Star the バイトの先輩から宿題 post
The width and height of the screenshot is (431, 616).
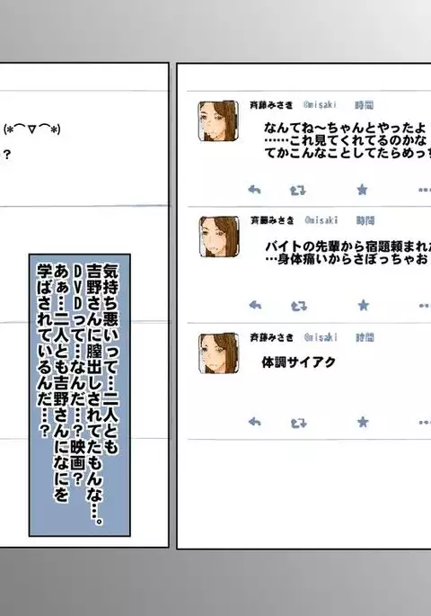(363, 305)
